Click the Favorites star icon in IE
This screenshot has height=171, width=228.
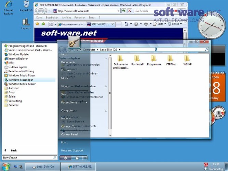[x=37, y=24]
